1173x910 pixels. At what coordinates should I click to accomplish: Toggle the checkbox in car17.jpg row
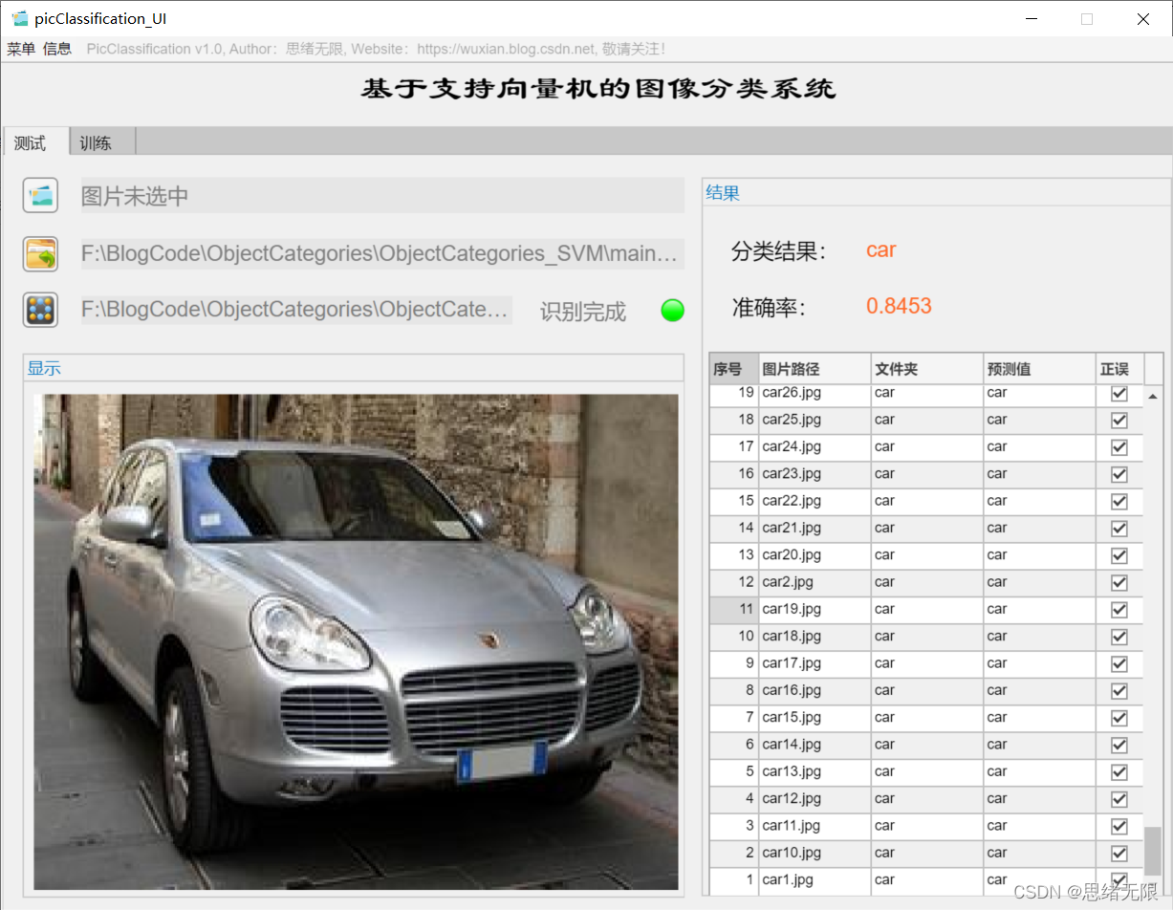tap(1119, 663)
